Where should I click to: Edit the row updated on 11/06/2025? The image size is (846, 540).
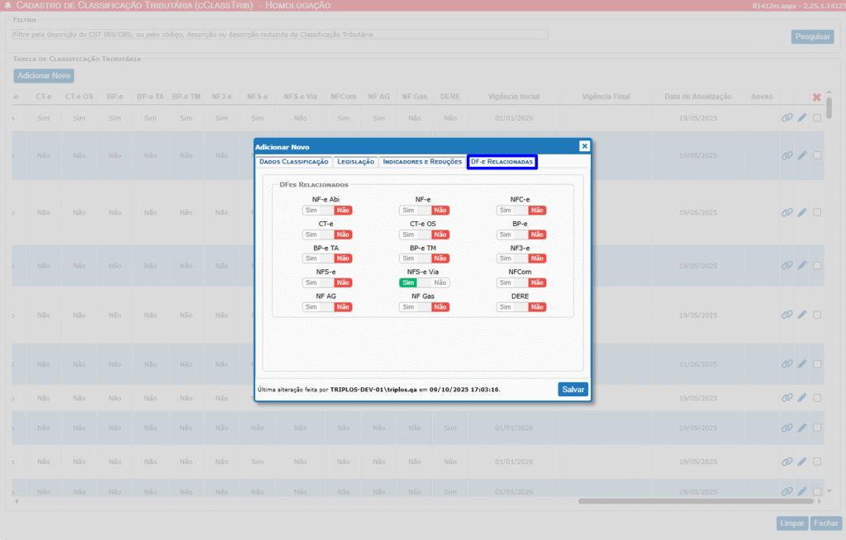pos(801,364)
